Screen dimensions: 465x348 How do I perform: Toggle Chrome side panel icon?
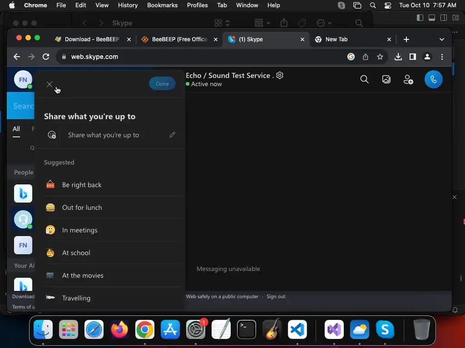pyautogui.click(x=412, y=57)
